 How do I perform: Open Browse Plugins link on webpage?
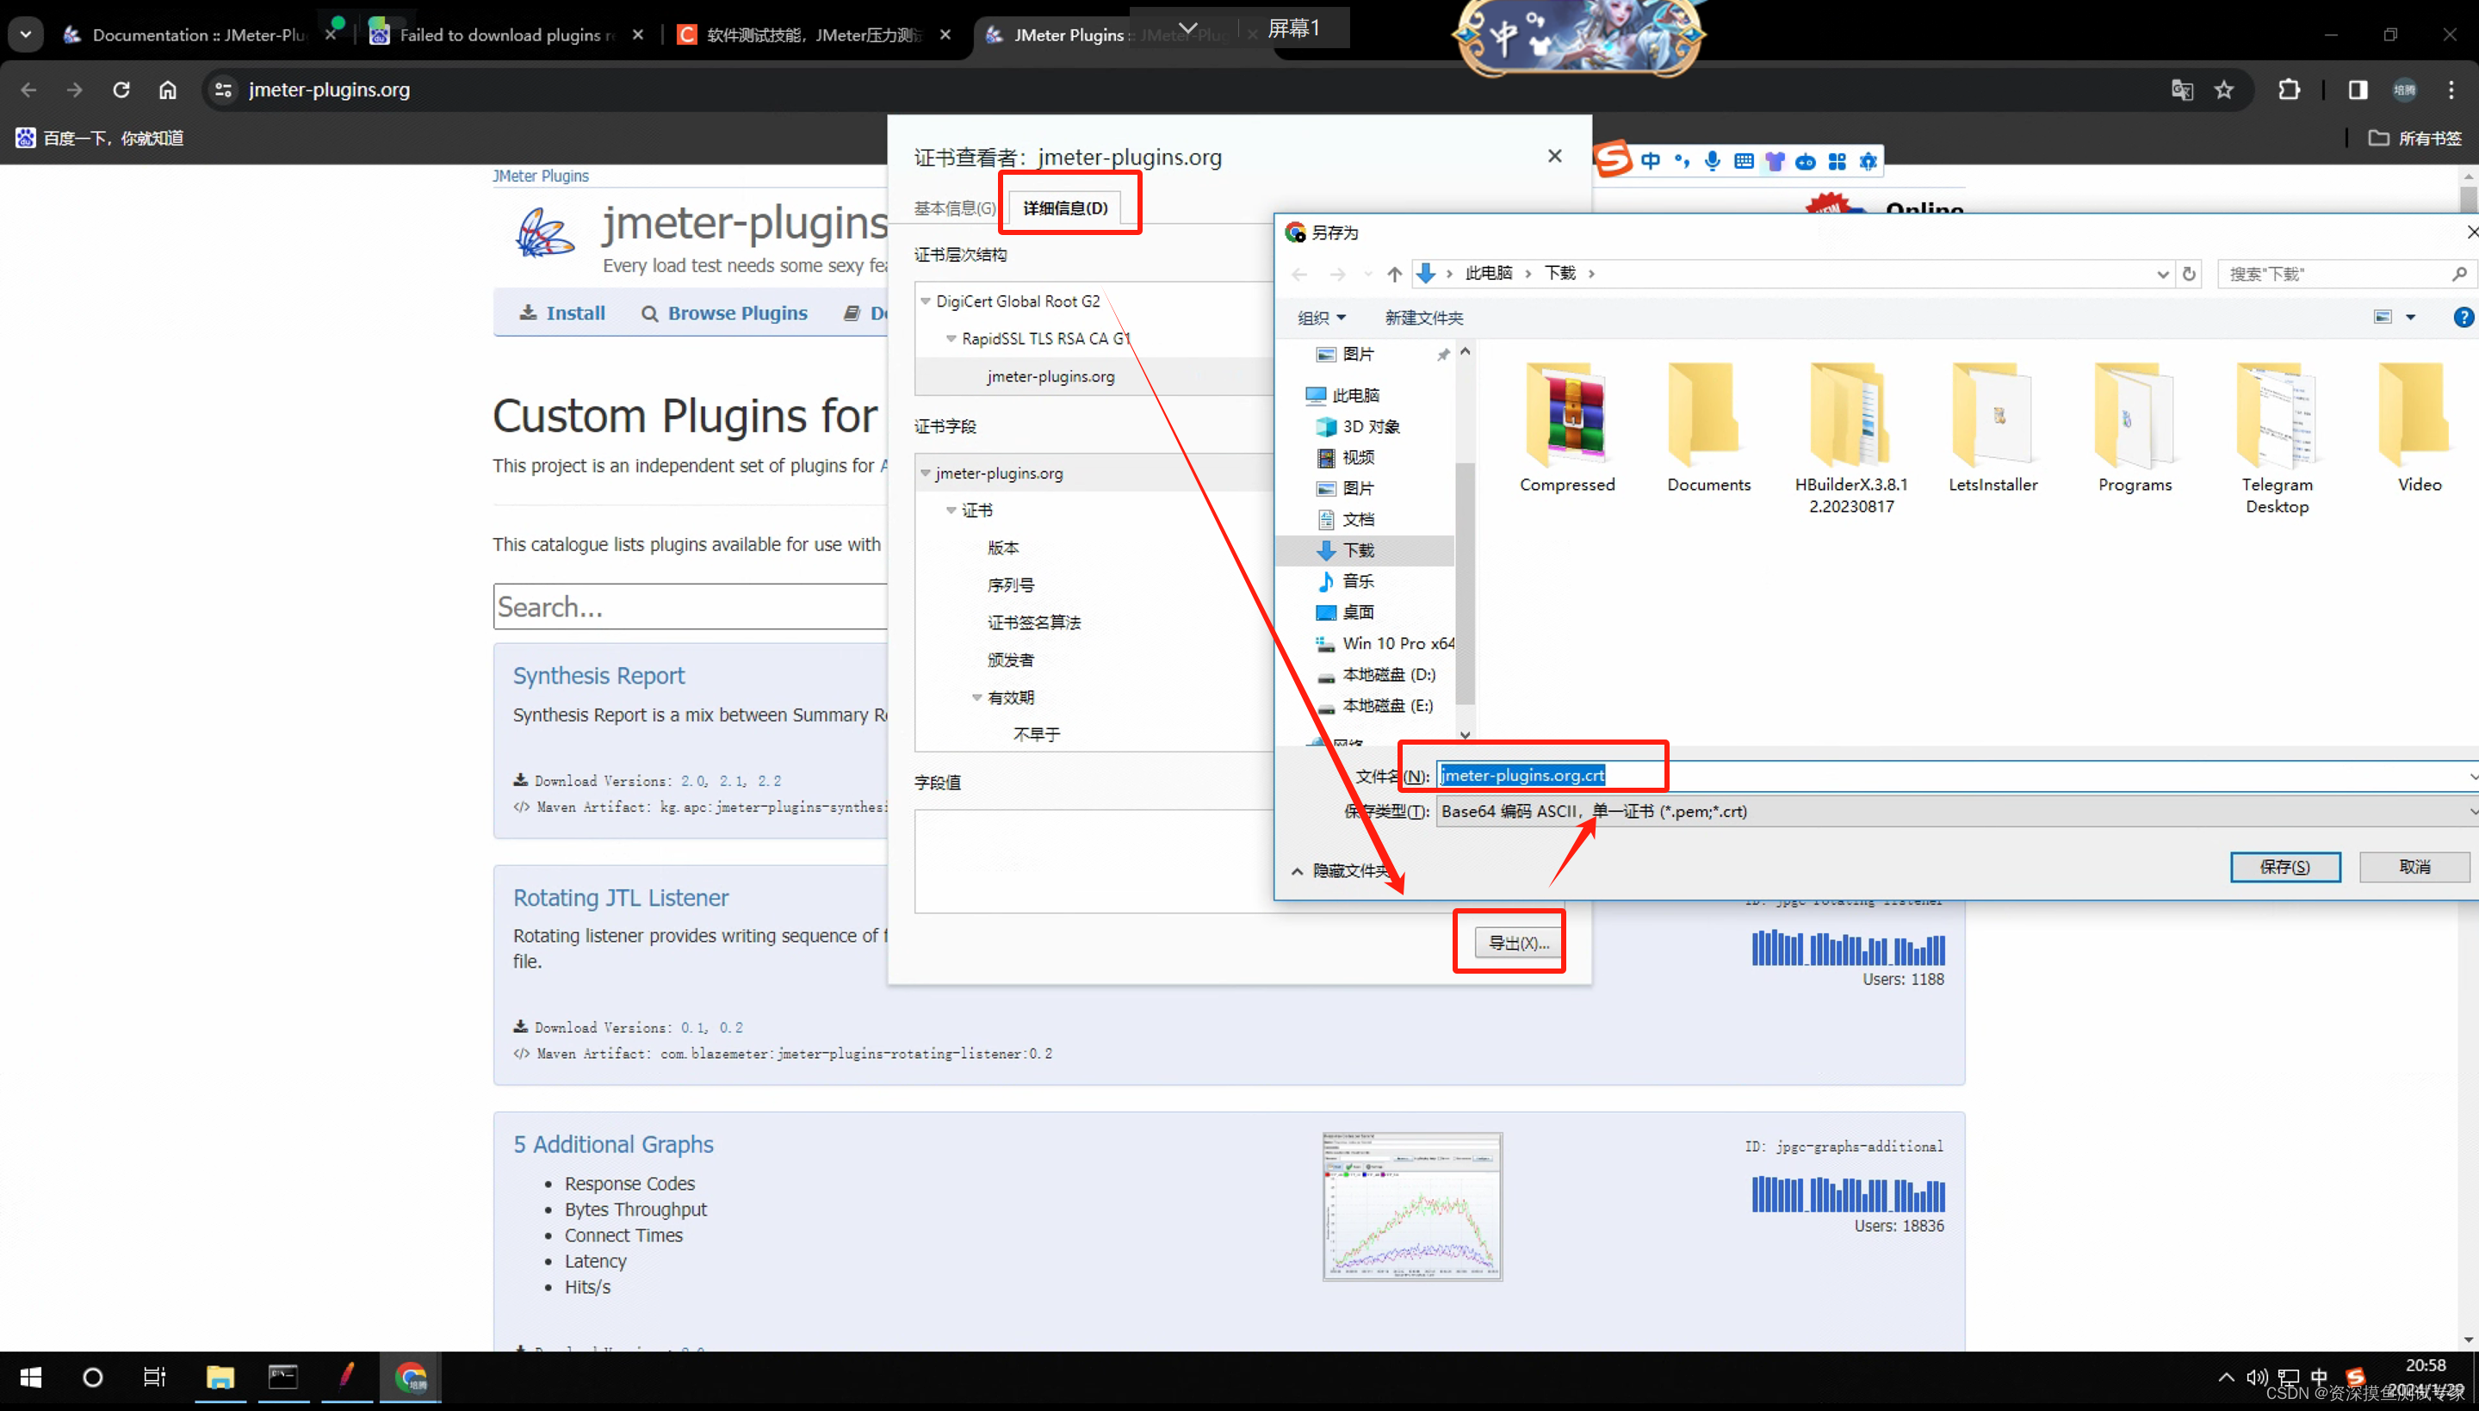(x=724, y=312)
